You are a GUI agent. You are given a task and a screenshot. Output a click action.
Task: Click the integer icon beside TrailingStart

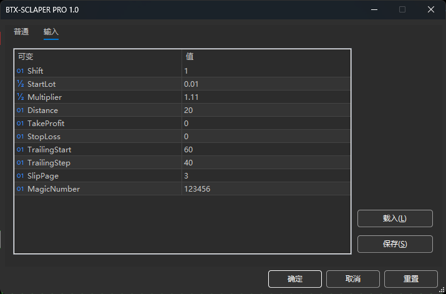pos(20,150)
